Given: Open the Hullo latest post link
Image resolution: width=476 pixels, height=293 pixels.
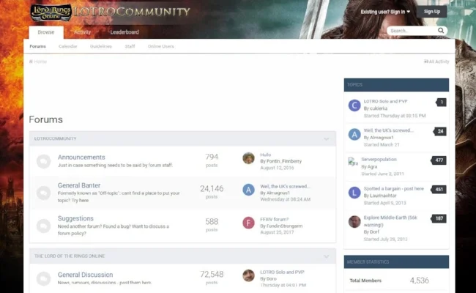Looking at the screenshot, I should coord(266,155).
